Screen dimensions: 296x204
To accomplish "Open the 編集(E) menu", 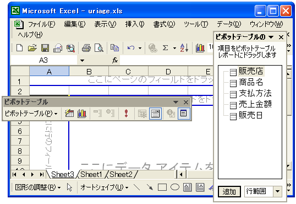I will [75, 24].
